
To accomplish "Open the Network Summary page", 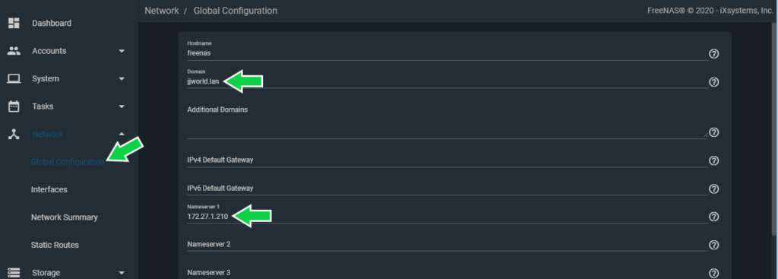I will point(65,217).
